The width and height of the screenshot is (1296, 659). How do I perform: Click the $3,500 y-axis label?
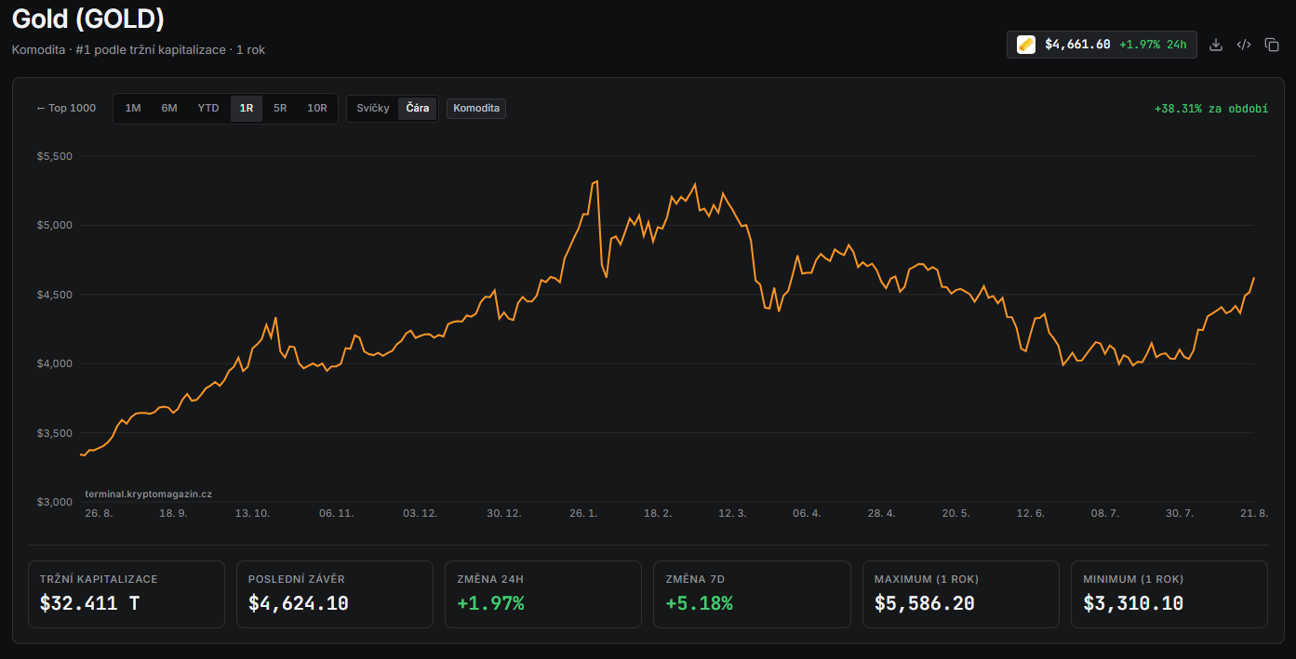tap(54, 433)
